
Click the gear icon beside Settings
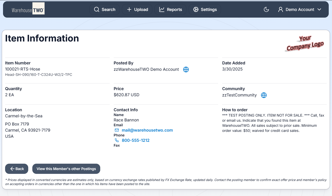point(196,10)
